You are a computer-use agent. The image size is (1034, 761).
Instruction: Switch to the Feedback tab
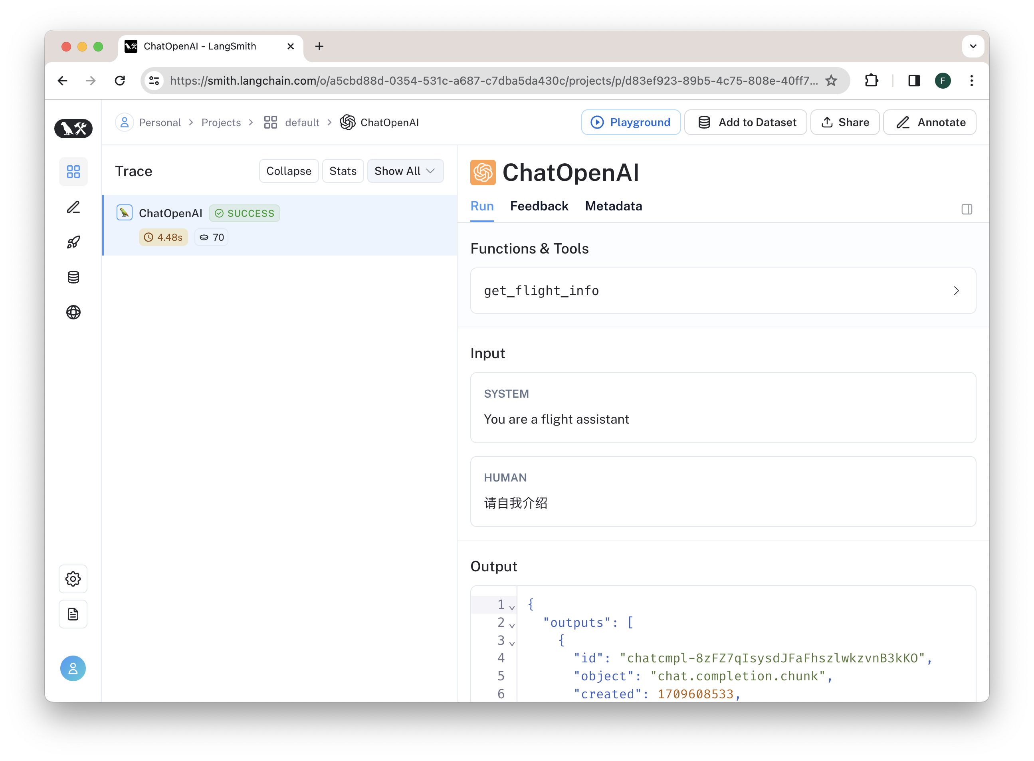point(539,206)
